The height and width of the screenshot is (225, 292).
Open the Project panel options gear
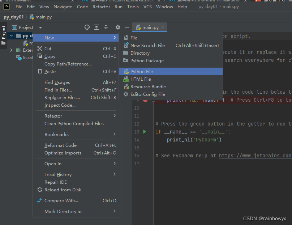(x=117, y=27)
